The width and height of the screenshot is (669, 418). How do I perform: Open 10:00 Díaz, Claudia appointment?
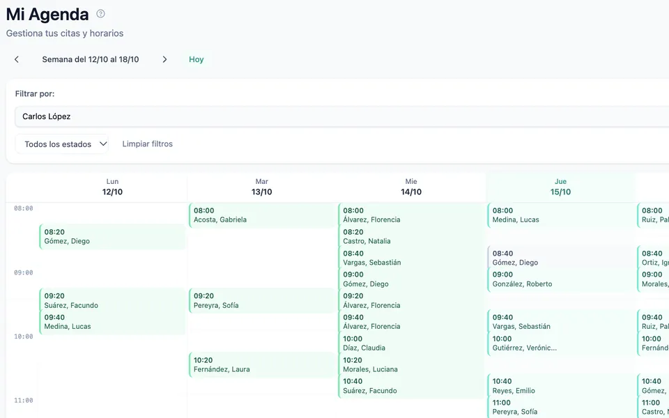pos(411,343)
